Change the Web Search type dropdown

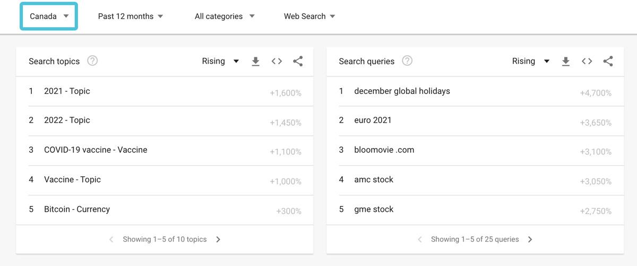(309, 16)
